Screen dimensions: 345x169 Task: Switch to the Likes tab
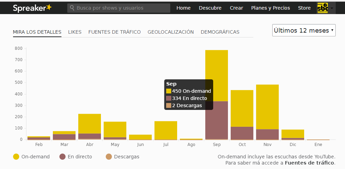[x=75, y=32]
